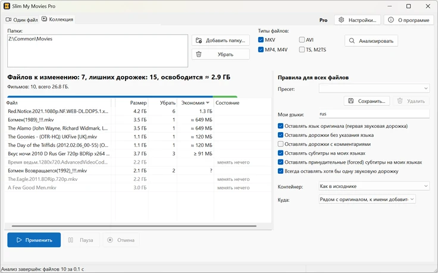Select Вкус ночи 2010 file row
Screen dimensions: 438x273
(138, 153)
